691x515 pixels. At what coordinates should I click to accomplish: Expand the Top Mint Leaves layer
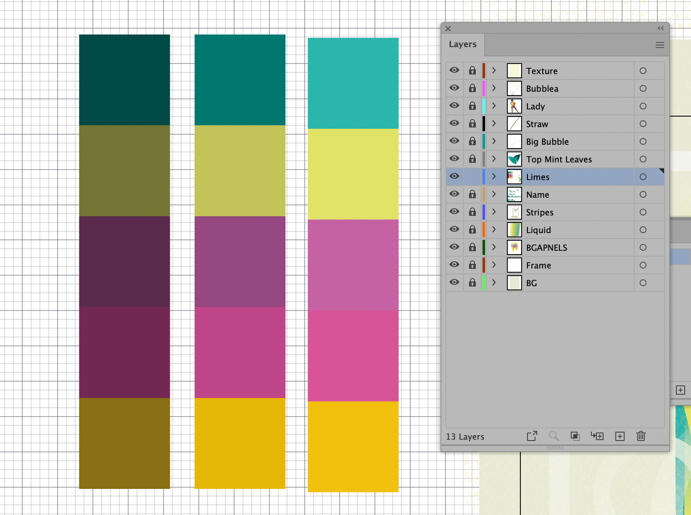coord(494,159)
